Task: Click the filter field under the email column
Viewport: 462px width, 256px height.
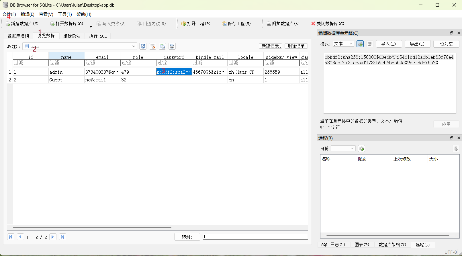Action: tap(102, 62)
